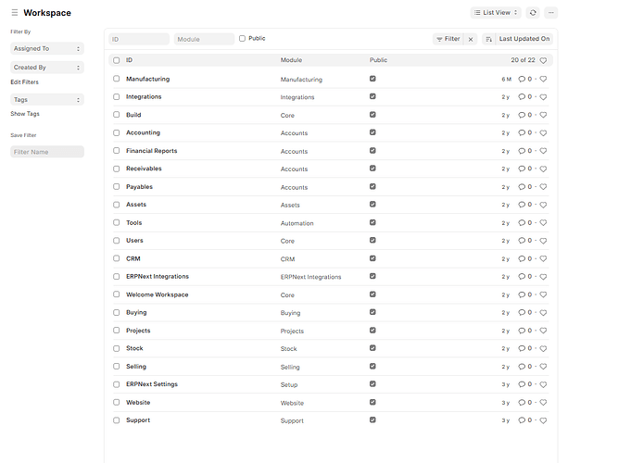
Task: Click the header heart liked-by icon
Action: pyautogui.click(x=543, y=60)
